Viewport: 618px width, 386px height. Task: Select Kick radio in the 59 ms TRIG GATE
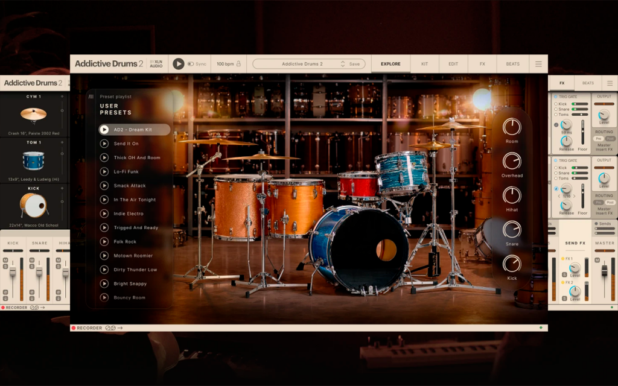coord(556,104)
